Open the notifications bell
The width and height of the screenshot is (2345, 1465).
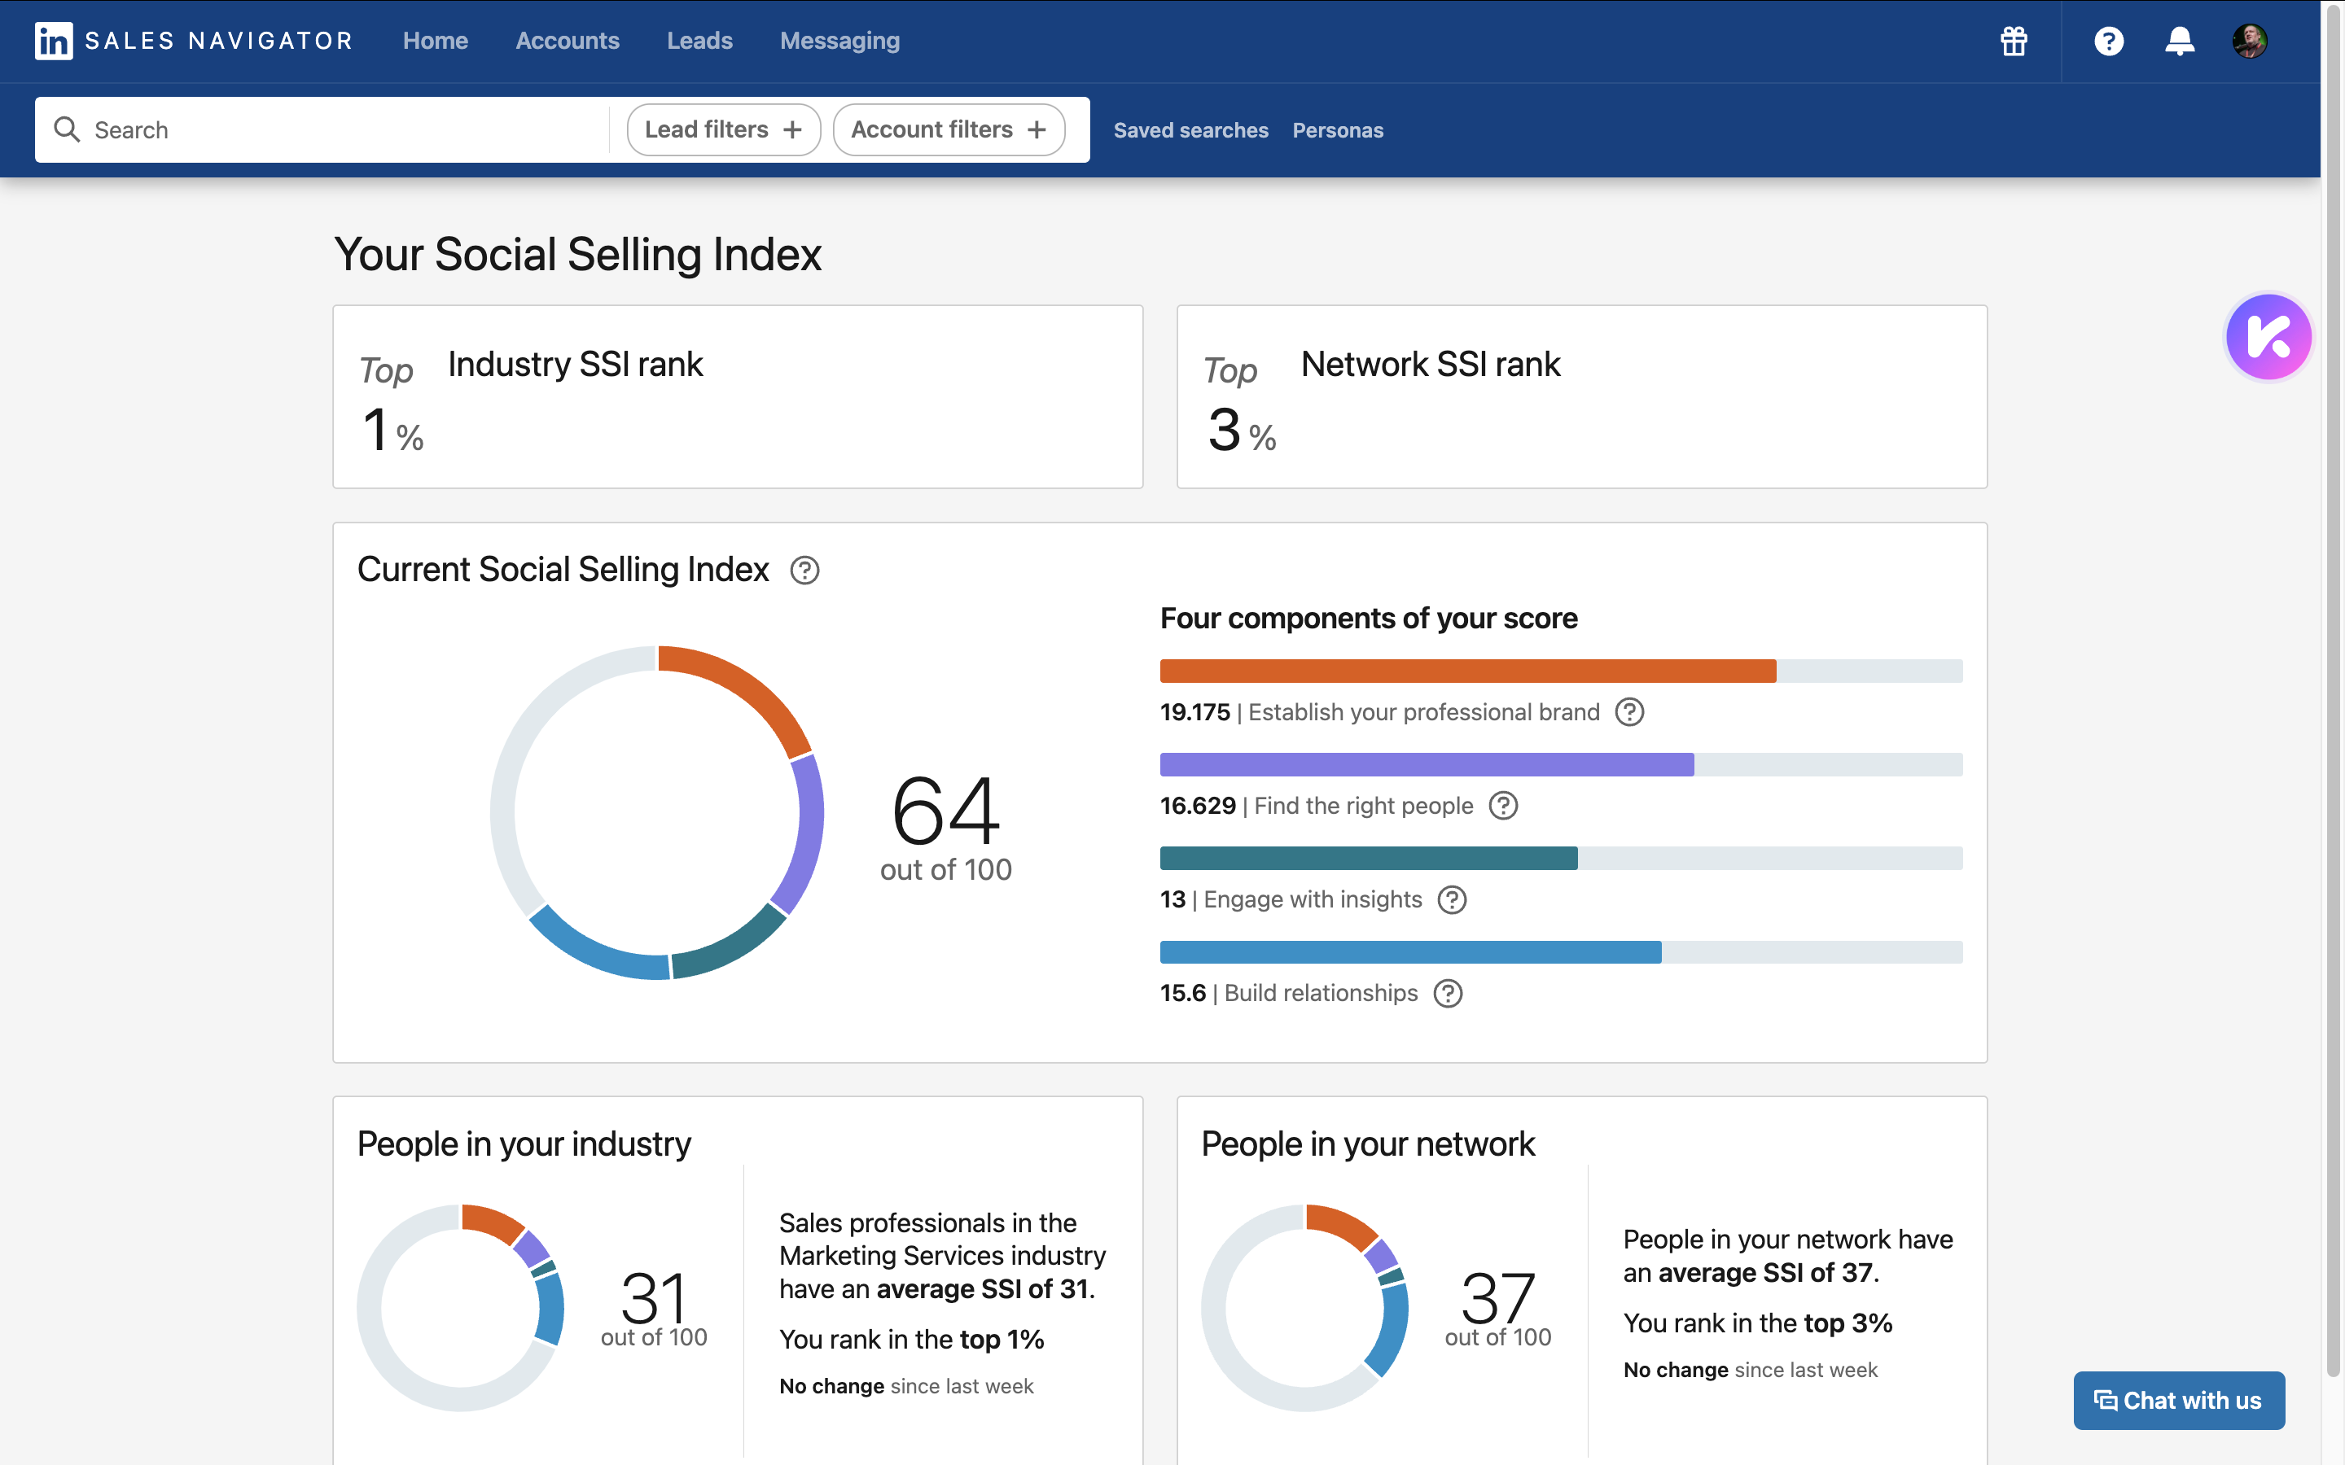point(2179,41)
